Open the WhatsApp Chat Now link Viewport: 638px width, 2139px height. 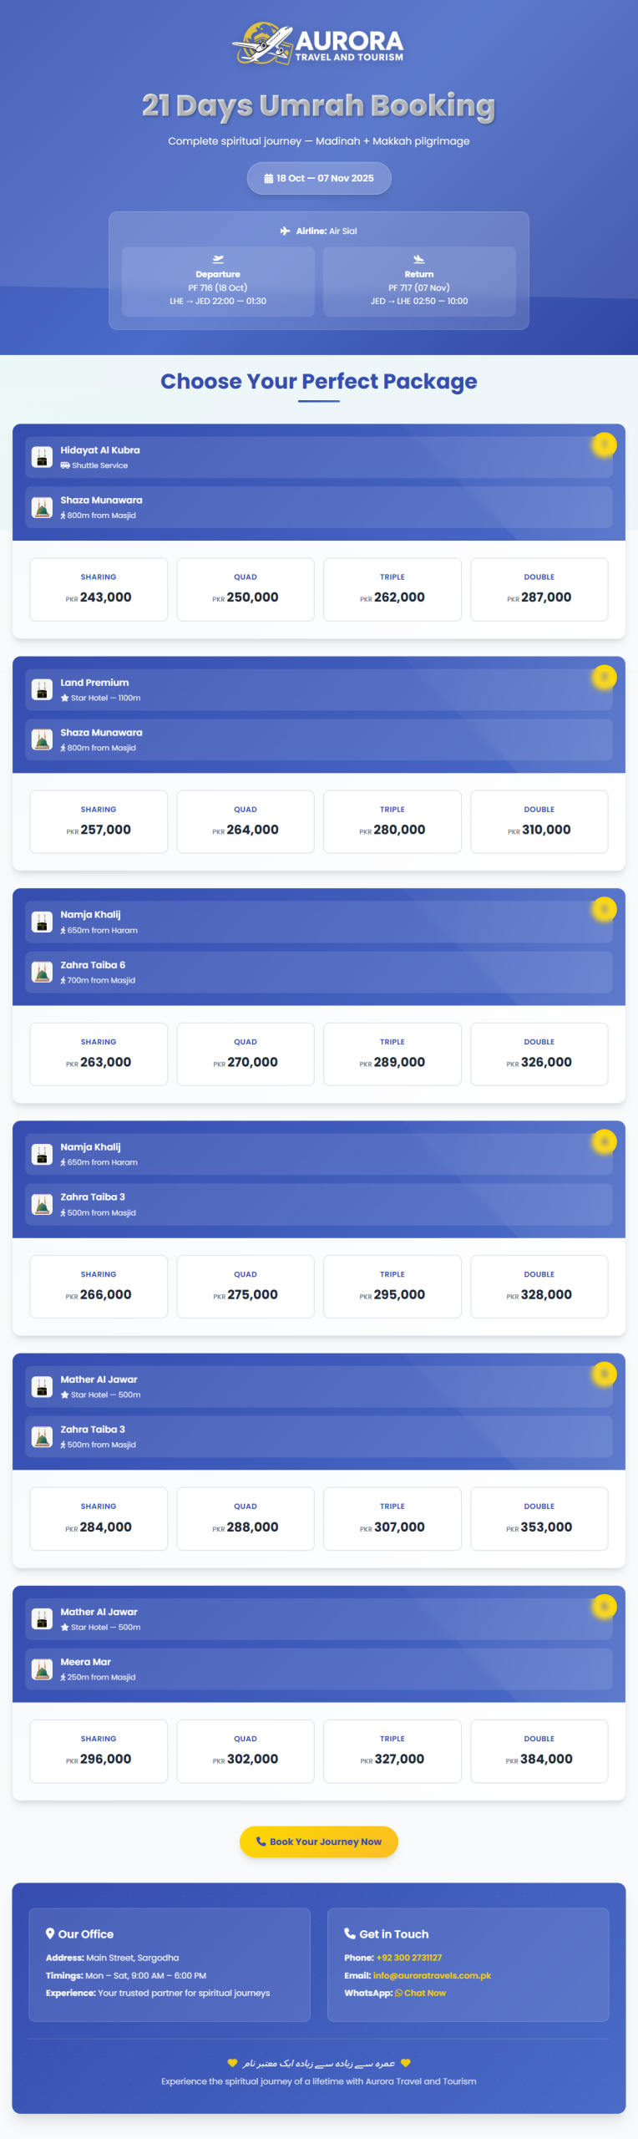pos(420,1993)
